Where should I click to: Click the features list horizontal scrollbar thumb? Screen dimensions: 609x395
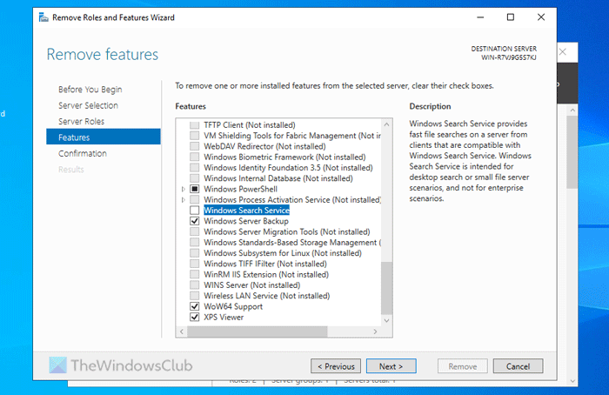pyautogui.click(x=258, y=331)
